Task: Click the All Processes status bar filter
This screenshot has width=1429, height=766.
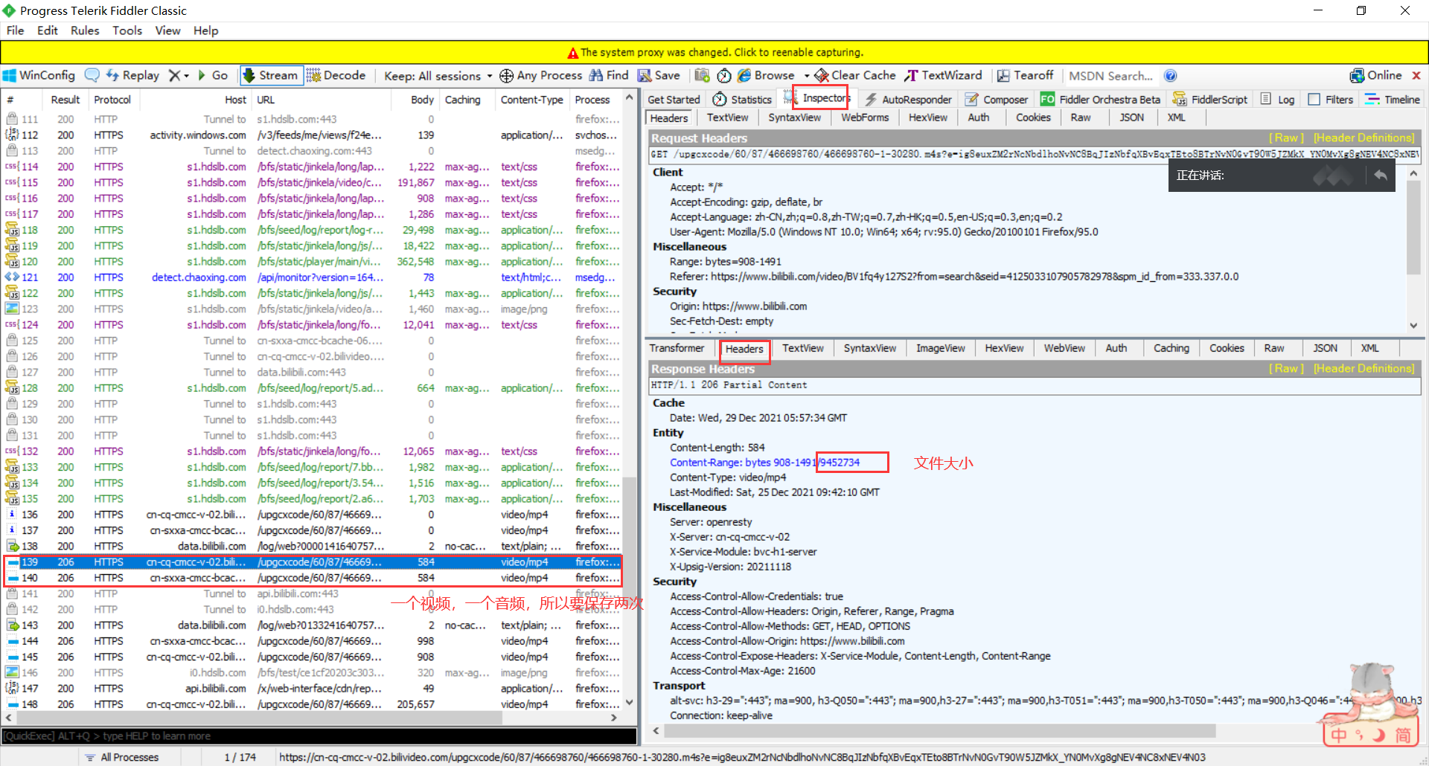Action: (x=121, y=757)
